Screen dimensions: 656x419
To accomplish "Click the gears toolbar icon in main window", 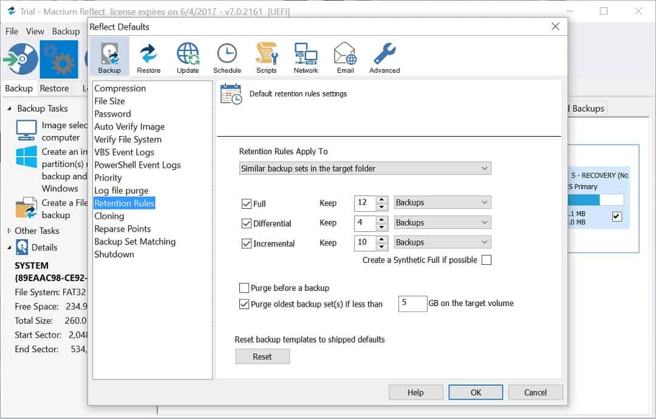I will click(x=59, y=60).
